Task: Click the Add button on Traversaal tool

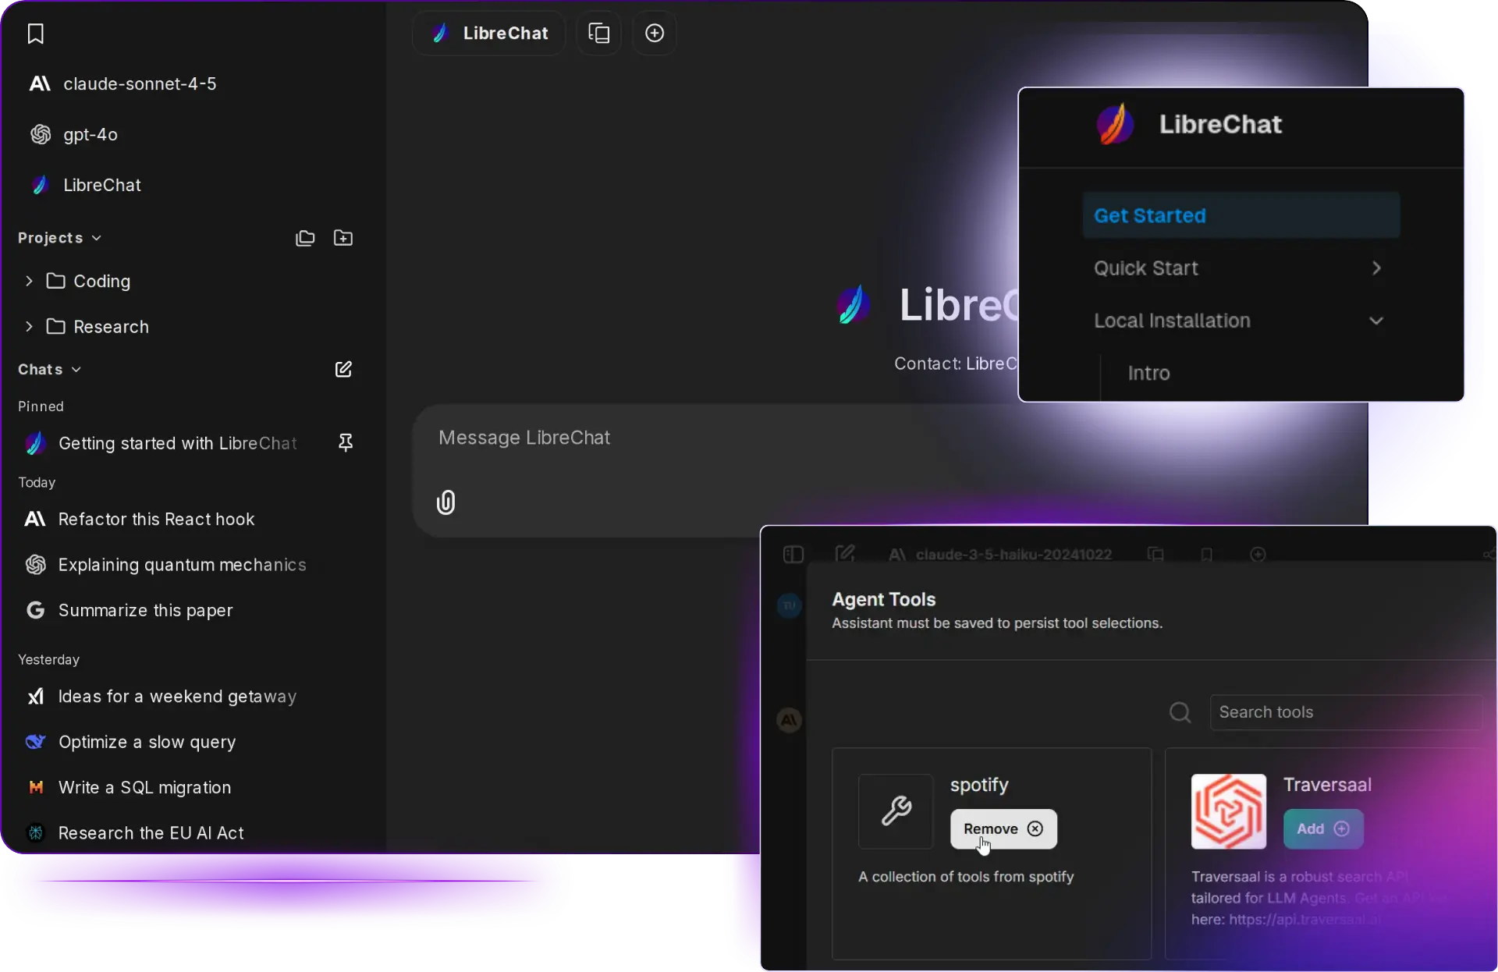Action: click(1323, 828)
